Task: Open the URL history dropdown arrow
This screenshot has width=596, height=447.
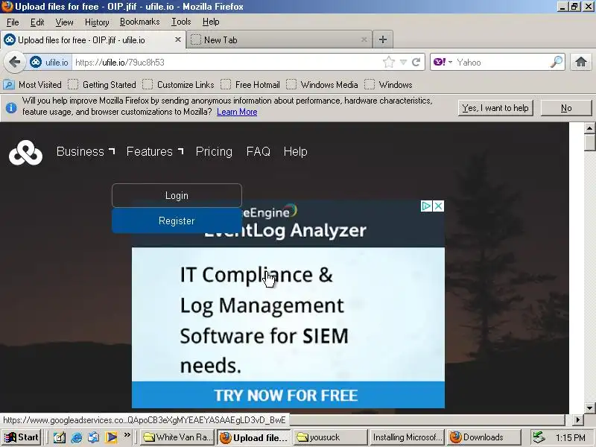Action: point(403,62)
